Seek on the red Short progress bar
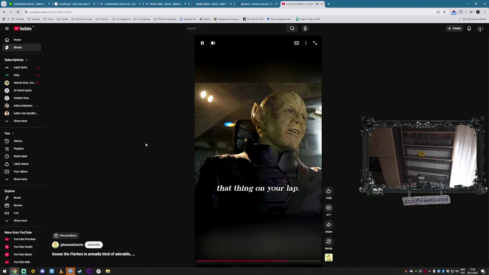The width and height of the screenshot is (489, 275). pyautogui.click(x=258, y=261)
